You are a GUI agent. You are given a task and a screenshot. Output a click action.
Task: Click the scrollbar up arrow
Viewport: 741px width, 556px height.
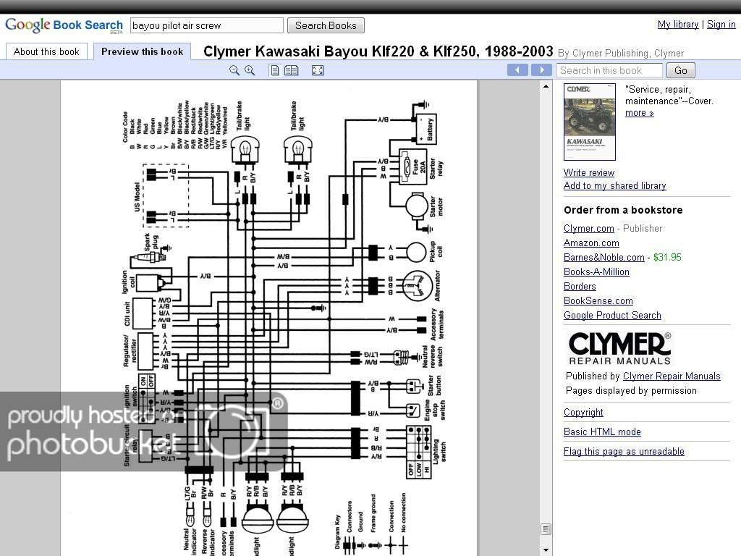546,86
